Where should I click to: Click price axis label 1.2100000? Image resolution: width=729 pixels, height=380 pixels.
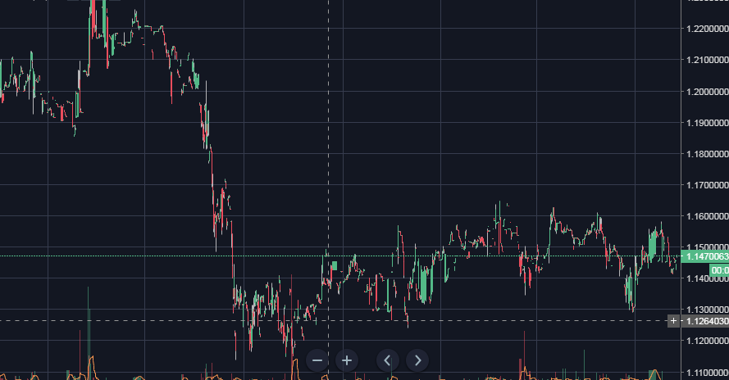pyautogui.click(x=707, y=60)
